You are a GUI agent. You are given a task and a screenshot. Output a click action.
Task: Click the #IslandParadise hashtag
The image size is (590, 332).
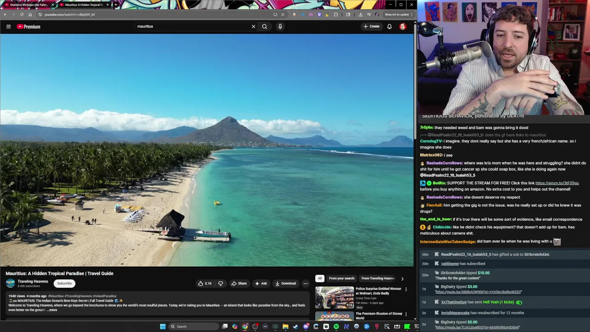tap(105, 296)
